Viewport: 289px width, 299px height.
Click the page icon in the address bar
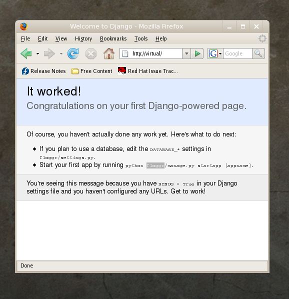click(125, 53)
